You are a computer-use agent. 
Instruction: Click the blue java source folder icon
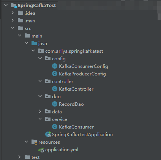coord(34,43)
